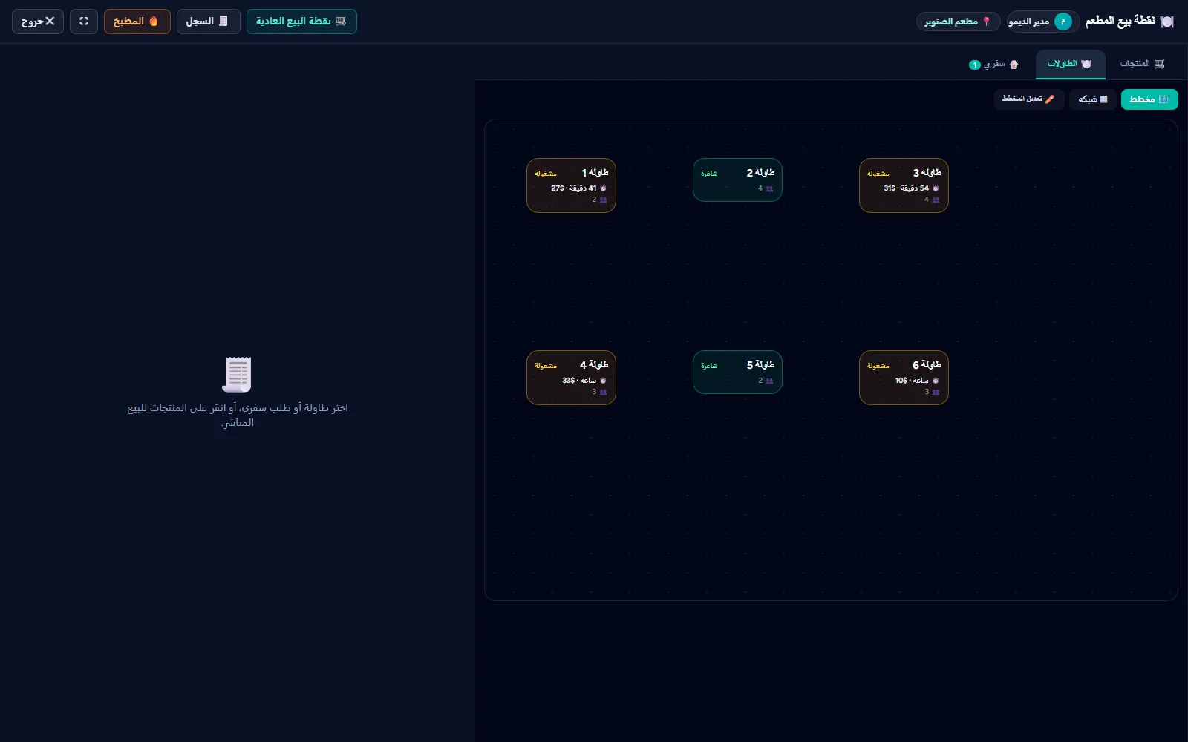1188x742 pixels.
Task: Click the receipt icon in the empty order panel
Action: (x=238, y=374)
